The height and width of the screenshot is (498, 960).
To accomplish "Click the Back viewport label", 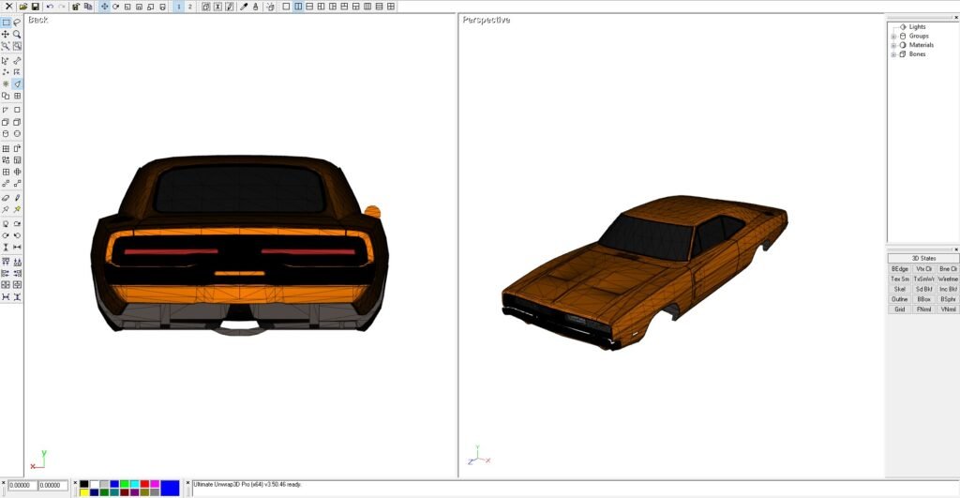I will 37,20.
